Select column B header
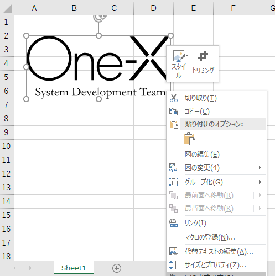 [74, 8]
